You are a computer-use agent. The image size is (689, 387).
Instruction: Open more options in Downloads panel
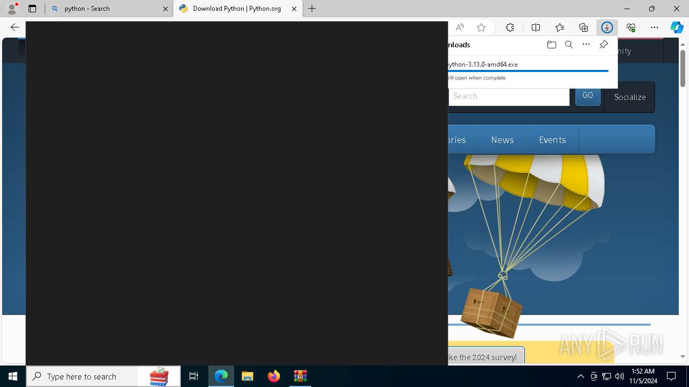click(586, 45)
